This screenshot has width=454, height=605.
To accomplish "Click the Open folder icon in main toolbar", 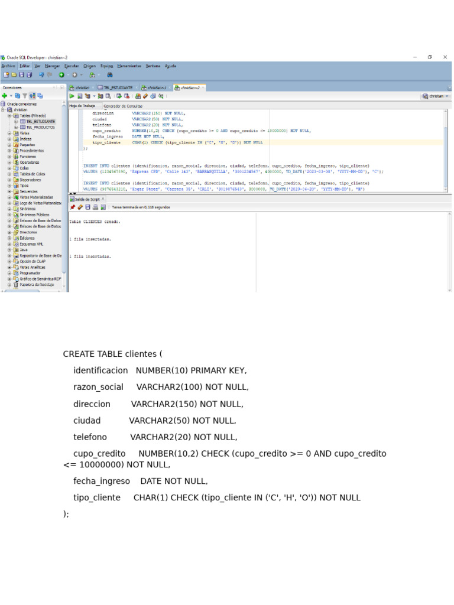I will (14, 75).
